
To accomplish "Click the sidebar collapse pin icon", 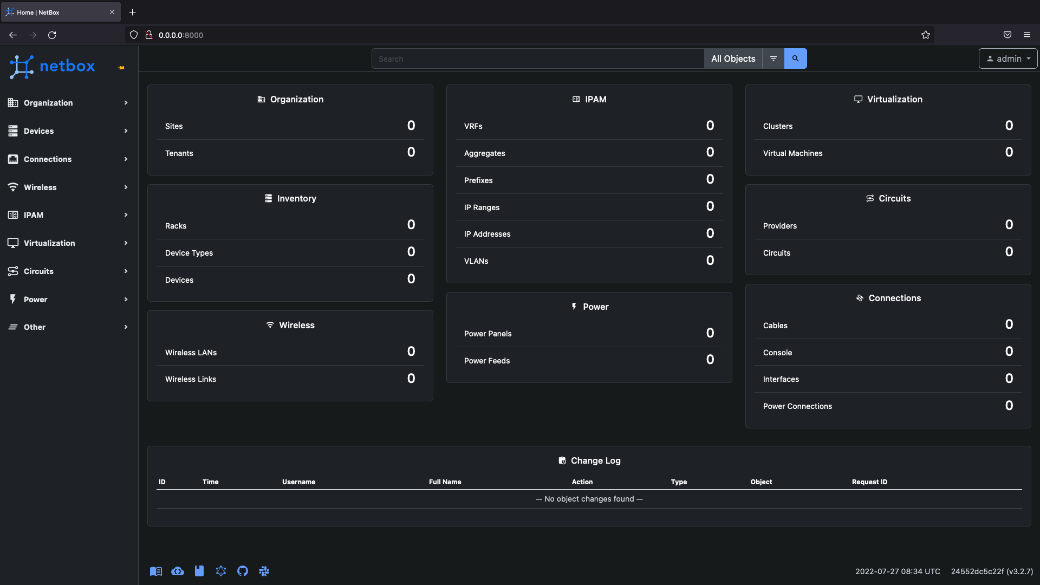I will point(121,68).
